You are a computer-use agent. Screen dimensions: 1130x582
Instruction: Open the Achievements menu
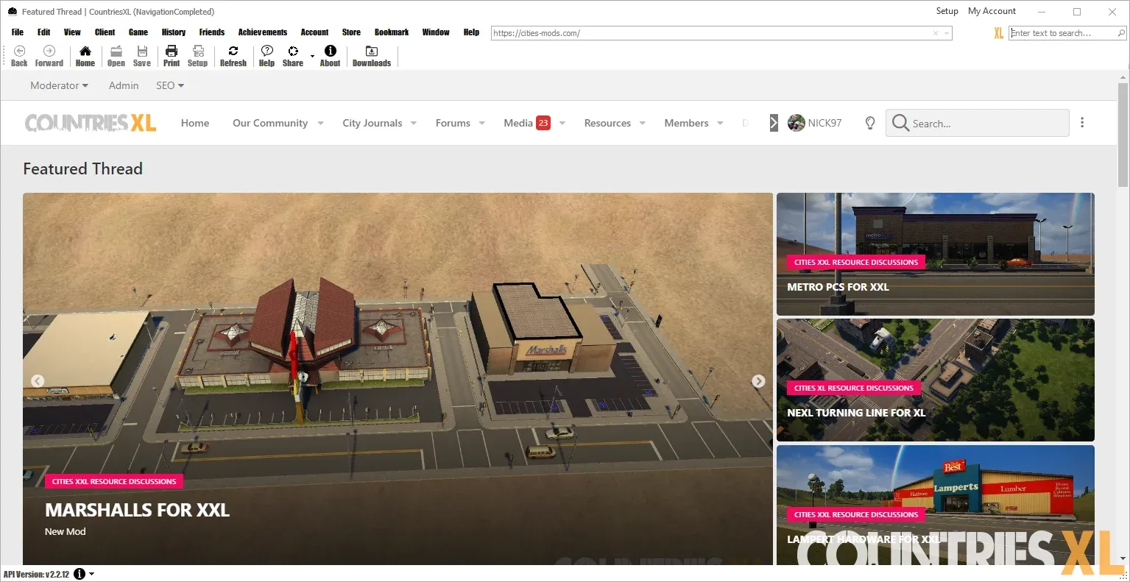262,32
